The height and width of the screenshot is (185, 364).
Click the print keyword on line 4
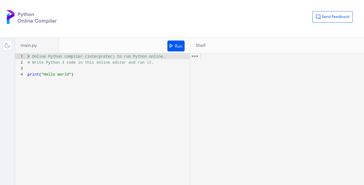[33, 74]
